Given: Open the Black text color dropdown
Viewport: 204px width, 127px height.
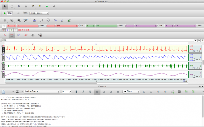Looking at the screenshot, I should 131,92.
